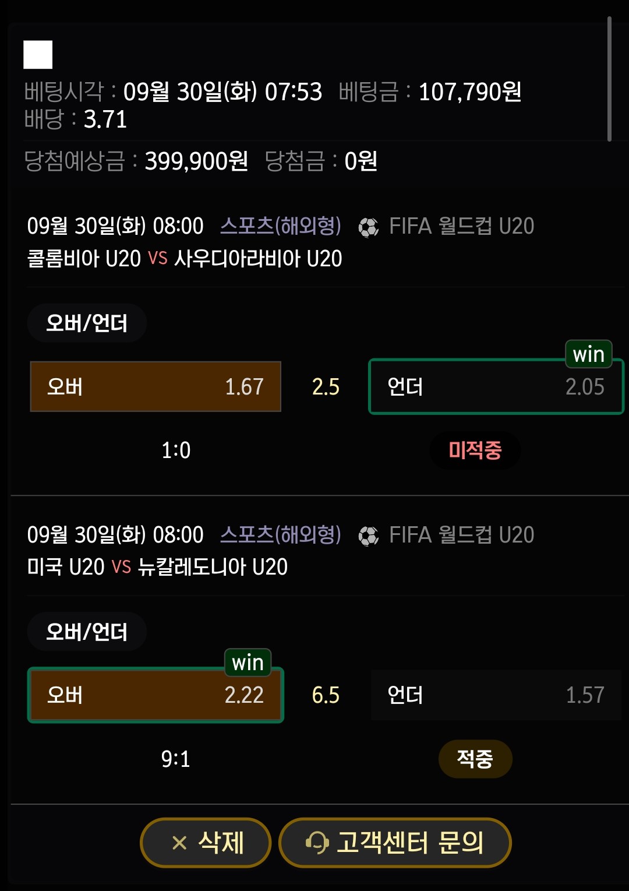This screenshot has height=891, width=629.
Task: Click the soccer ball icon for Colombia match
Action: point(368,227)
